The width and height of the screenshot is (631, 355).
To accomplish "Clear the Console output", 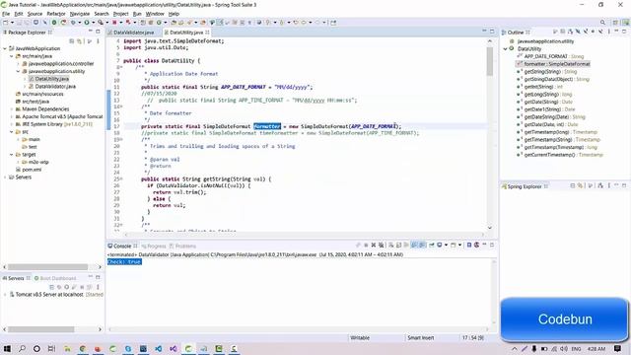I will pyautogui.click(x=391, y=246).
